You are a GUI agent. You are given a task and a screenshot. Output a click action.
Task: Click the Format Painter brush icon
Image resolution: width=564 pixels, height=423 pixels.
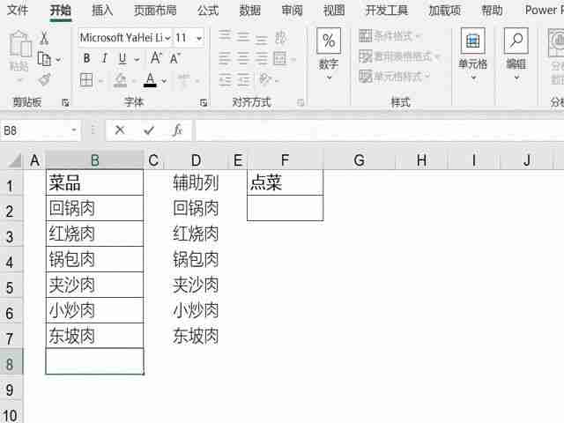tap(44, 79)
